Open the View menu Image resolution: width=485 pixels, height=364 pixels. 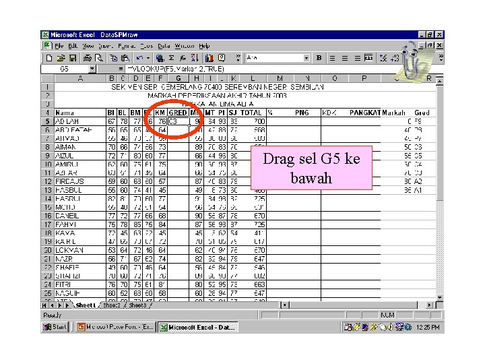tap(88, 46)
